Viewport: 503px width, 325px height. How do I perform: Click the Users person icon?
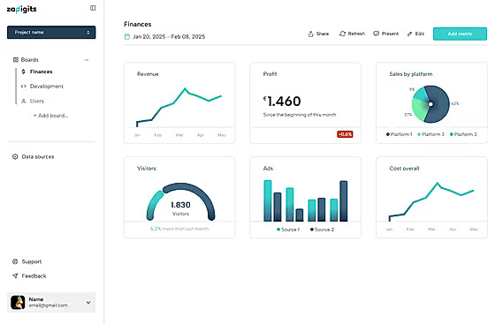click(23, 101)
